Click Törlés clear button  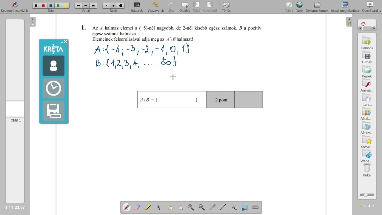[x=226, y=7]
